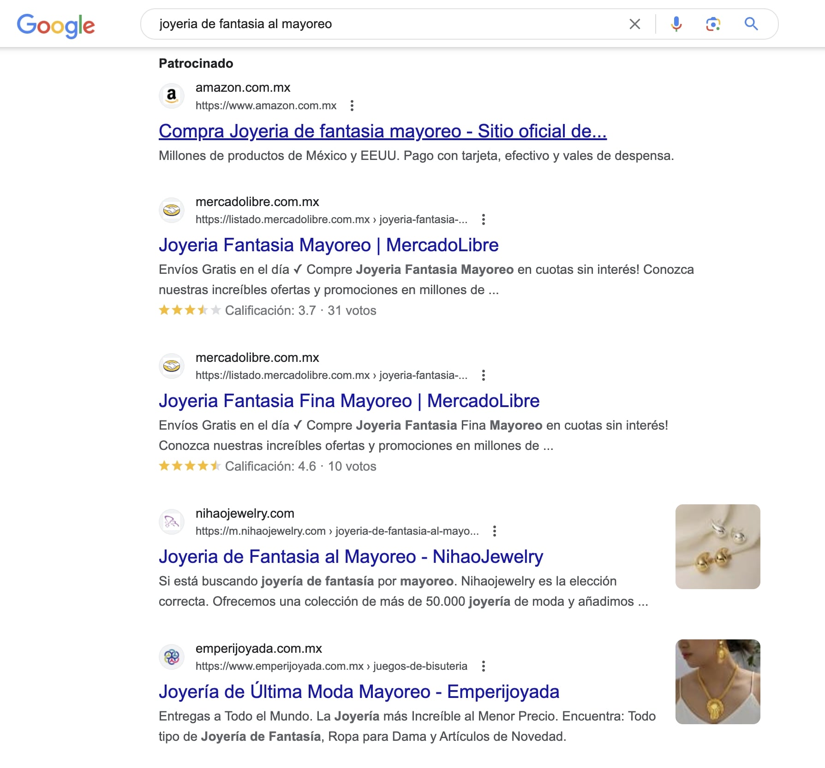The height and width of the screenshot is (768, 825).
Task: Clear the search box text
Action: [x=635, y=24]
